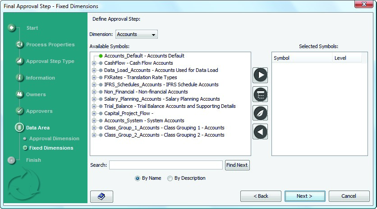Screen dimensions: 377x209
Task: Go to Approval Dimension sub-step
Action: click(54, 138)
